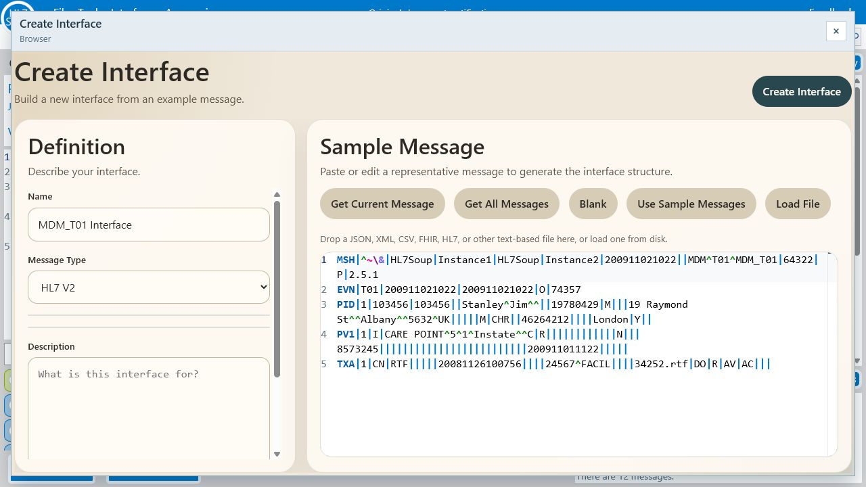Click Use Sample Messages button
This screenshot has height=487, width=866.
click(691, 204)
